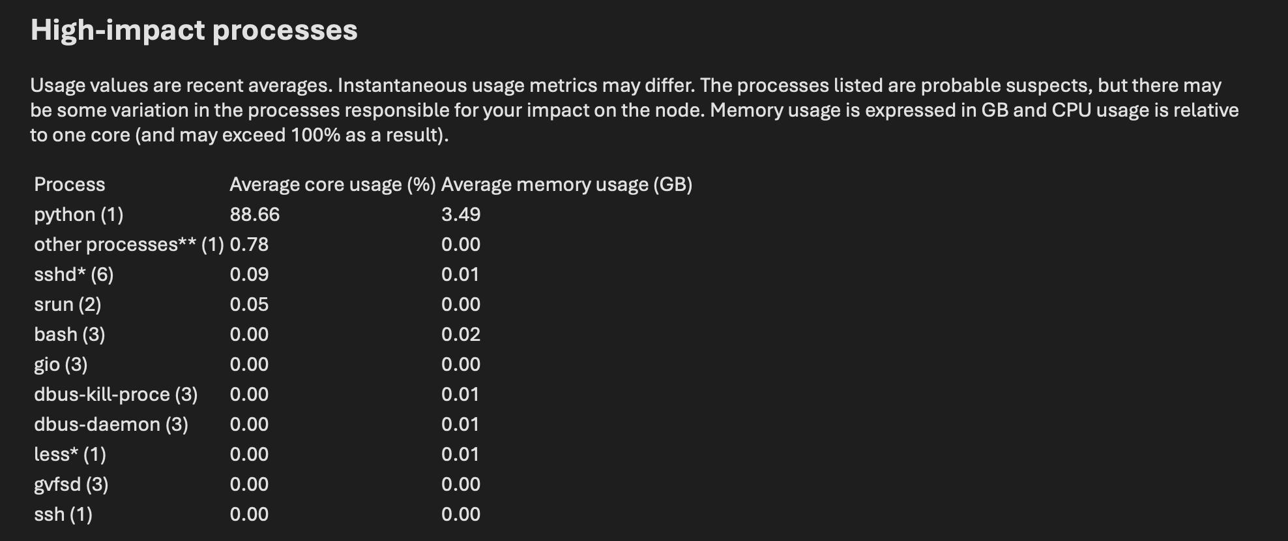
Task: Click the 0.05 core usage value
Action: 249,304
